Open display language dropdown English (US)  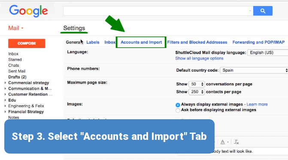coord(267,53)
